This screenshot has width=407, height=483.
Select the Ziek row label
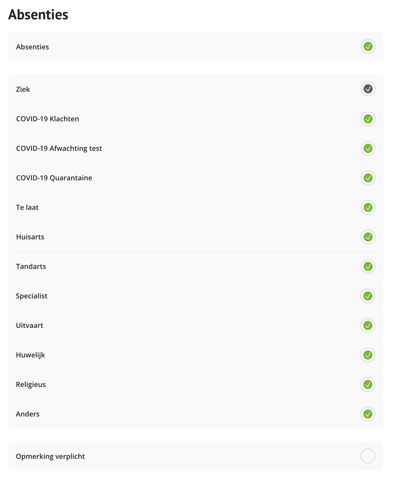(x=23, y=89)
